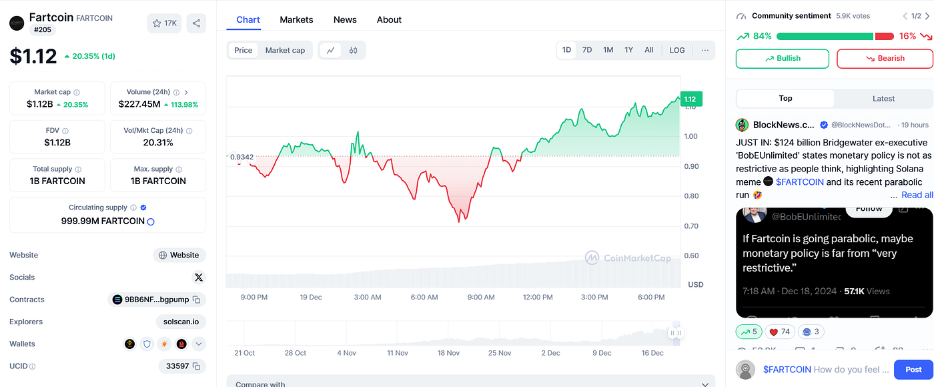Click the user avatar beside post box

coord(746,370)
